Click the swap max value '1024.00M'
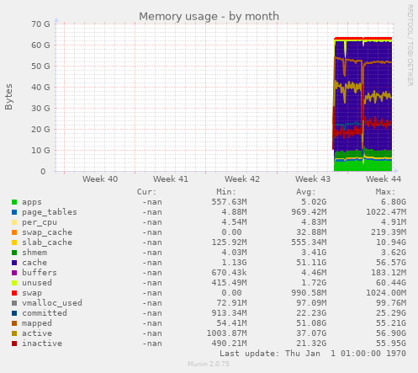This screenshot has height=373, width=418. 386,293
